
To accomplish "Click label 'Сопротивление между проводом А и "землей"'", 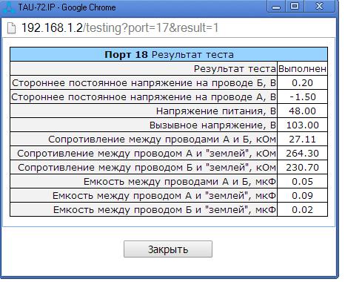I will [147, 154].
